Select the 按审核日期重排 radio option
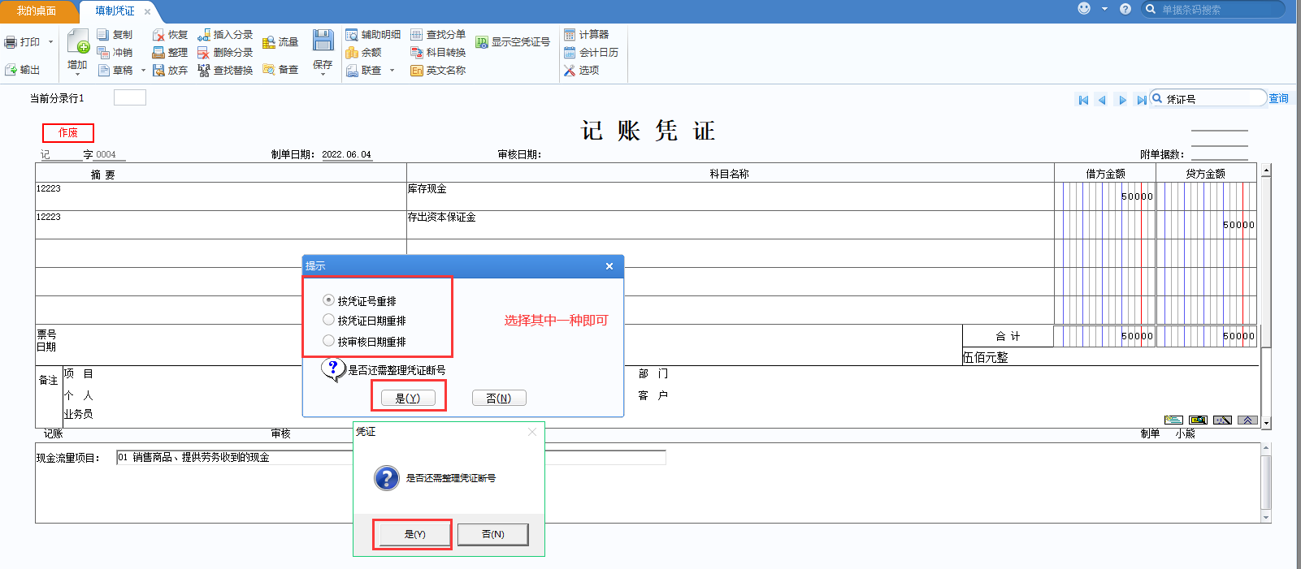Screen dimensions: 1301x569 (x=328, y=341)
